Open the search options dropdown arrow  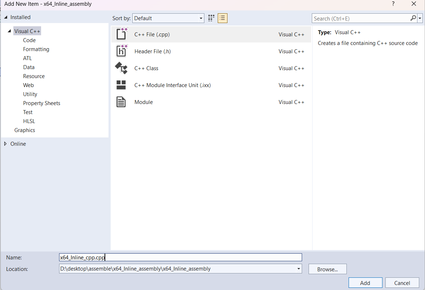coord(420,18)
